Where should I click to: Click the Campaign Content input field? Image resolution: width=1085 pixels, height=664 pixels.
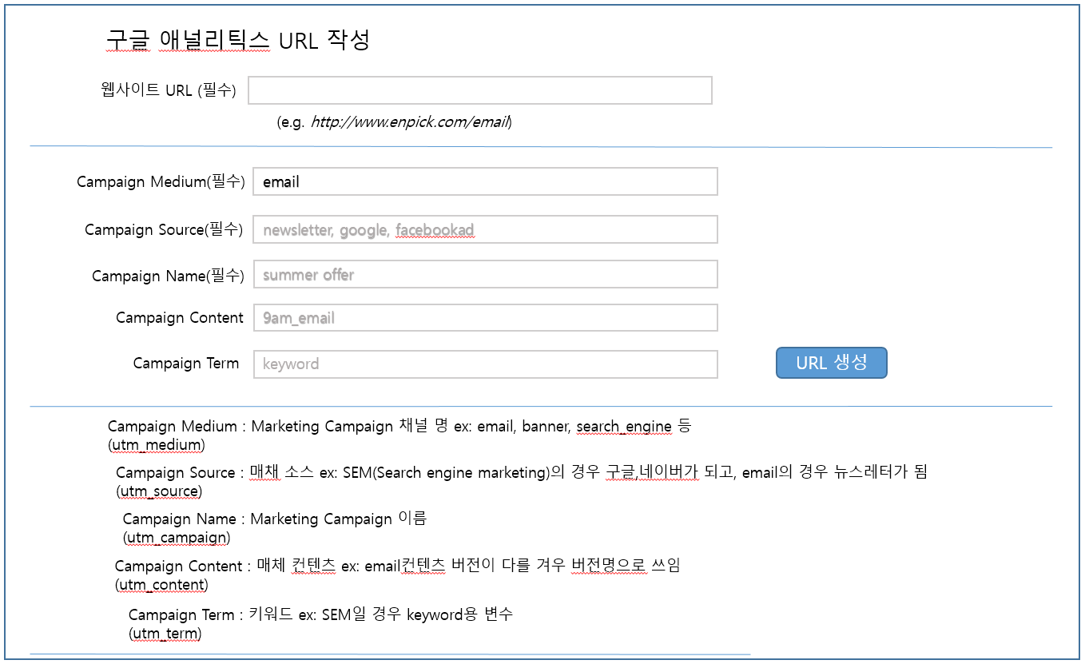pos(485,317)
